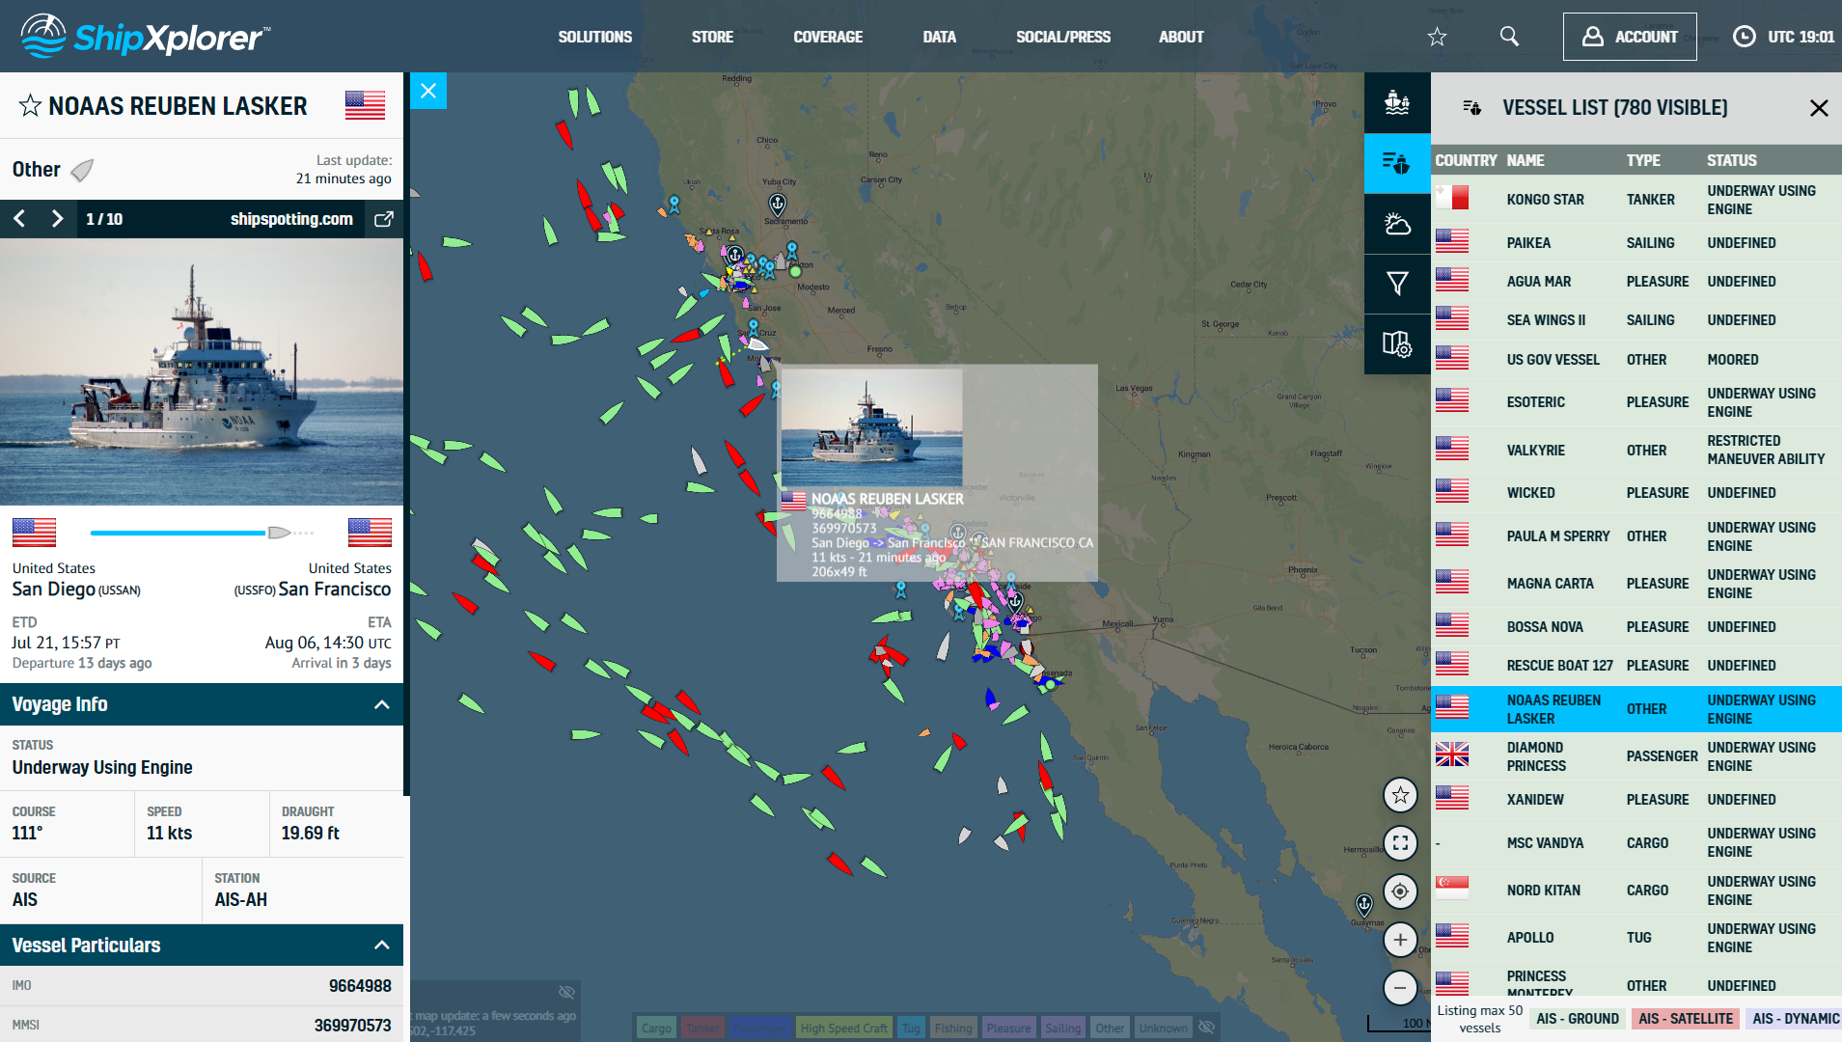Screen dimensions: 1842x1042
Task: Click the ship icon in map sidebar
Action: point(1396,102)
